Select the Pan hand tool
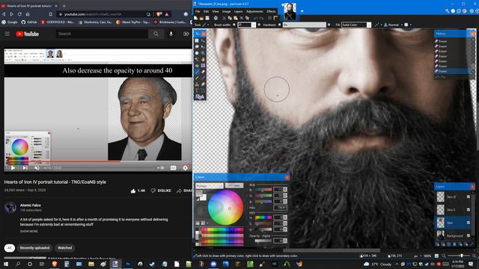 [203, 59]
